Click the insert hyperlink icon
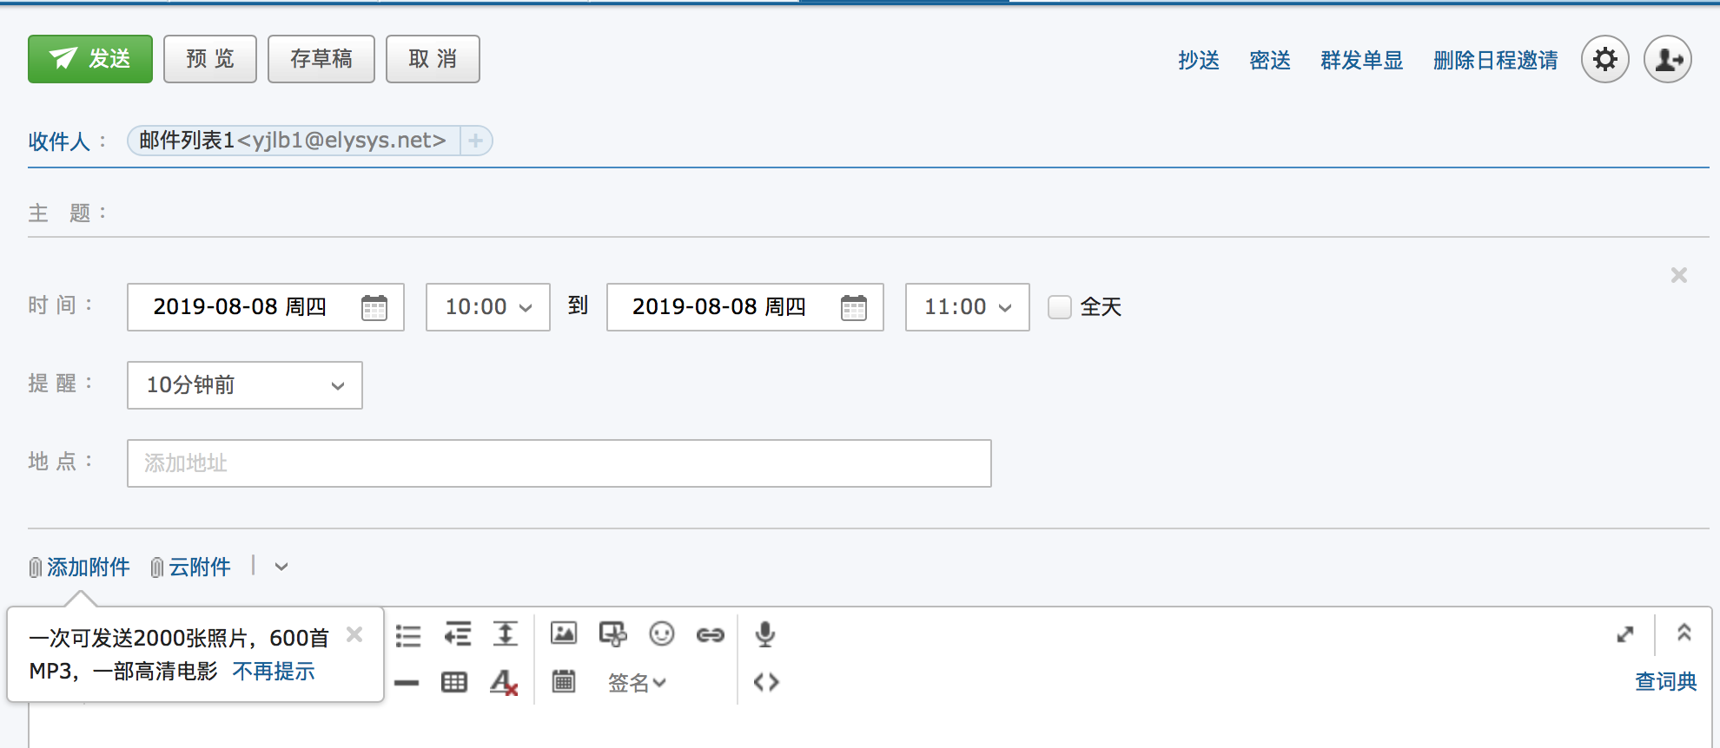This screenshot has width=1720, height=748. (x=710, y=635)
